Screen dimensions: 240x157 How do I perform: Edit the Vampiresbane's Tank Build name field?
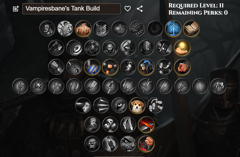[x=71, y=9]
